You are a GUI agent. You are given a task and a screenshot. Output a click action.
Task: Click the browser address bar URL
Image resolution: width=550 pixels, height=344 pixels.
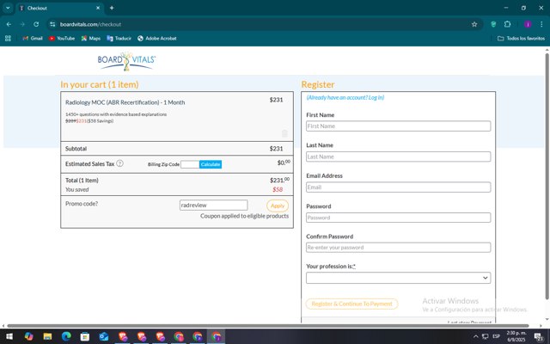point(90,24)
